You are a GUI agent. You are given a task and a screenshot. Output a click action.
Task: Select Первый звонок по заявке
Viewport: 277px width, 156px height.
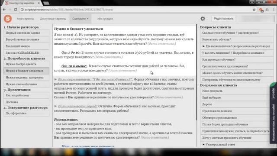click(26, 33)
